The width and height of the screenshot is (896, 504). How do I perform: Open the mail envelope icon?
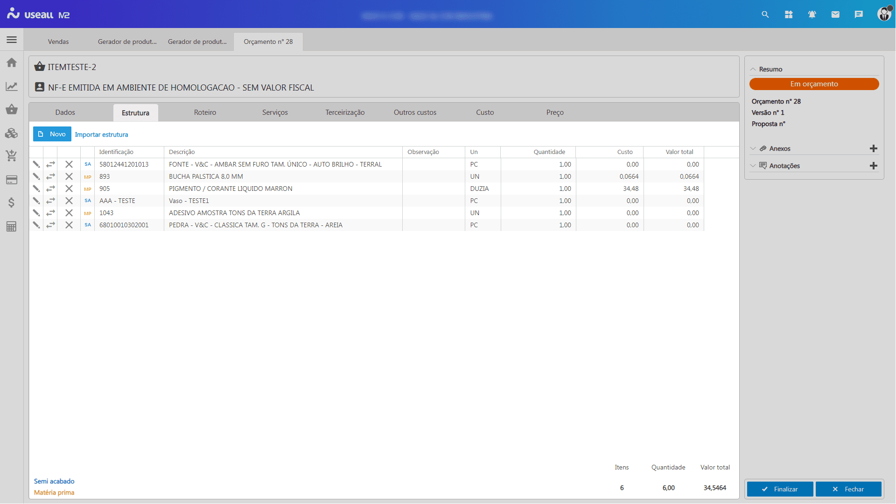point(835,14)
